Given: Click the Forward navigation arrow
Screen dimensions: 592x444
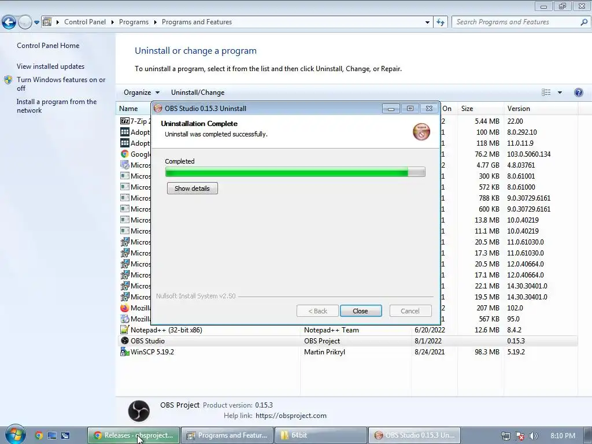Looking at the screenshot, I should (25, 23).
